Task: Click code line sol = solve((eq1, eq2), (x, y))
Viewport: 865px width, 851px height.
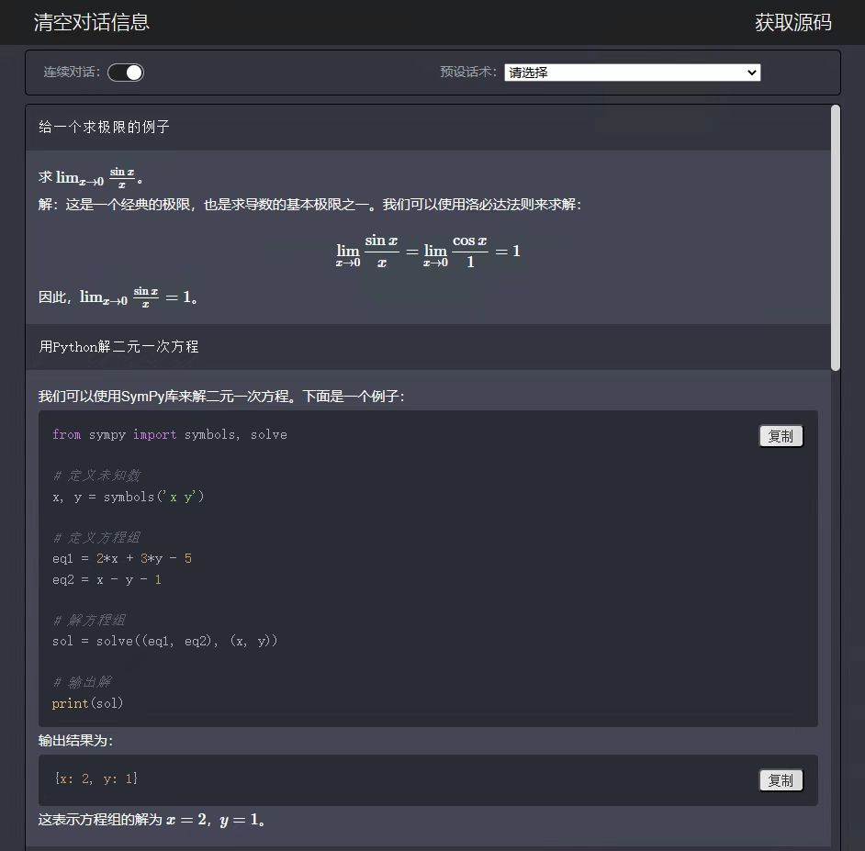Action: (x=164, y=641)
